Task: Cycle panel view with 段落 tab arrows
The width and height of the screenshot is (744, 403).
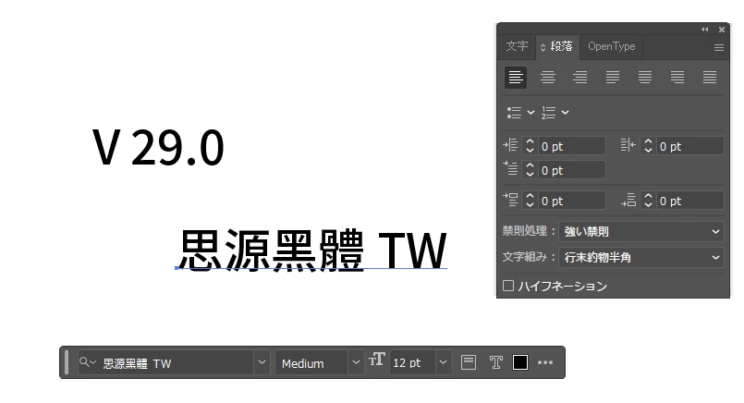Action: tap(543, 47)
